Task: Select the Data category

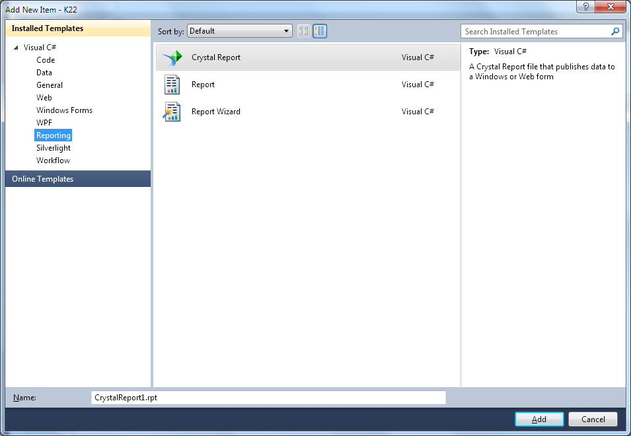Action: tap(44, 73)
